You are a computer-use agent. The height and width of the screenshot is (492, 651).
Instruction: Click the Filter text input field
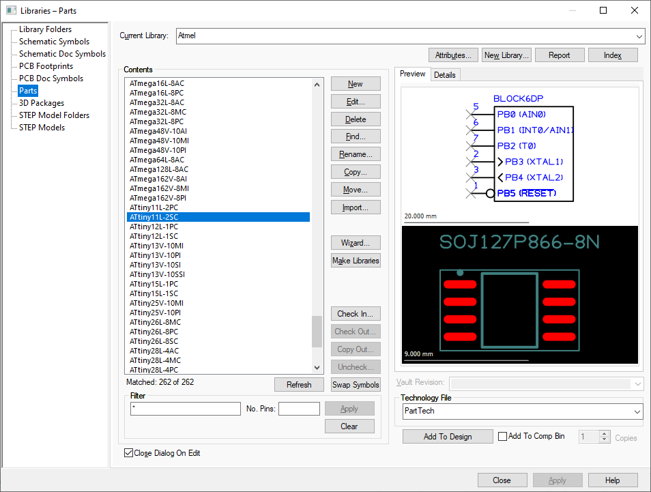pos(185,409)
